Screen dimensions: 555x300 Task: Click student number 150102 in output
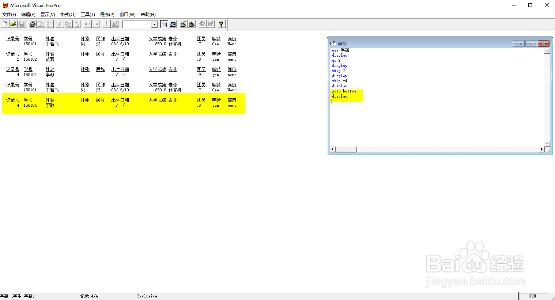coord(30,59)
